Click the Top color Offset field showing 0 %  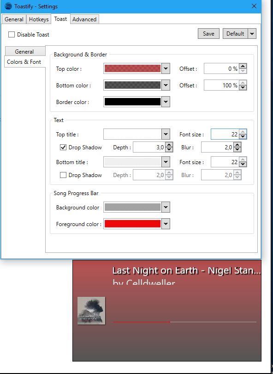coord(221,69)
